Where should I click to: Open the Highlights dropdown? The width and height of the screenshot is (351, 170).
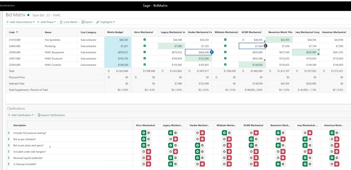(x=106, y=22)
